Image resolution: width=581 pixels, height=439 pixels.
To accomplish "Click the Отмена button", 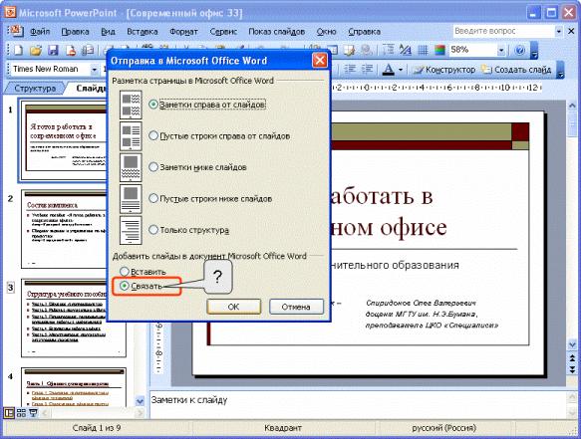I will click(296, 307).
